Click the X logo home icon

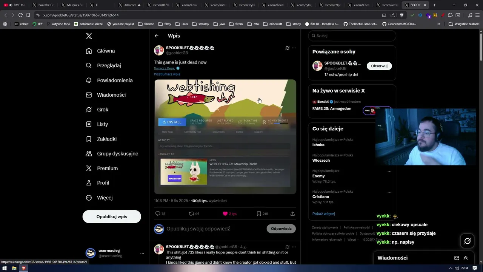(89, 36)
